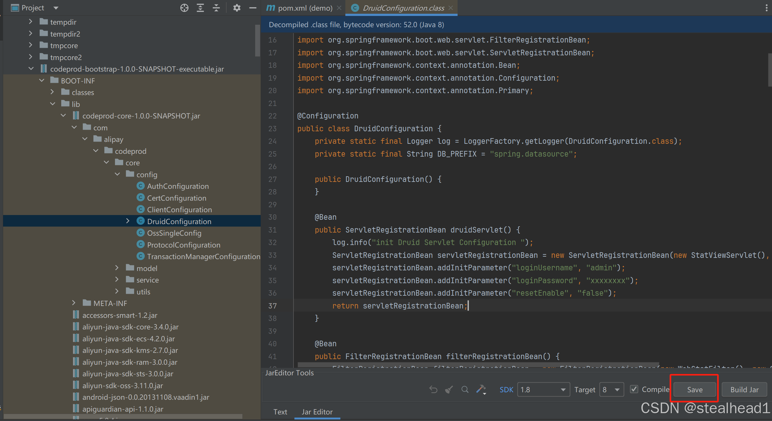Expand the DruidConfiguration tree node
Screen dimensions: 772x421
coord(128,221)
